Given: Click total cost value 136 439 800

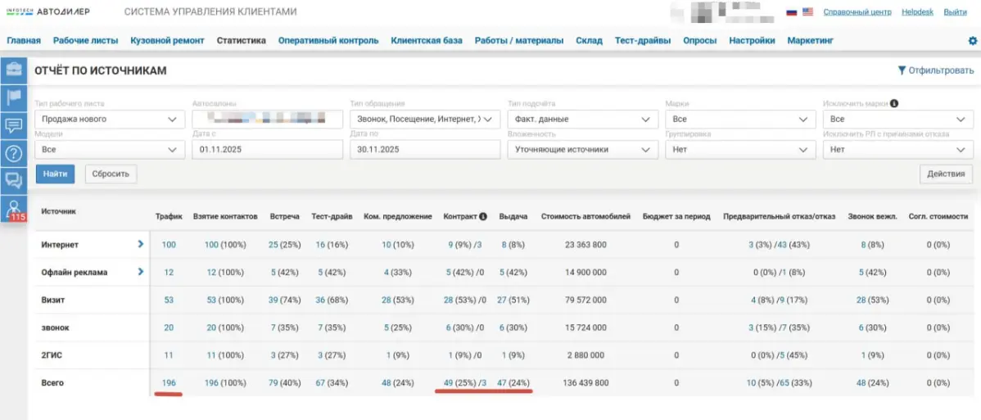Looking at the screenshot, I should click(585, 382).
